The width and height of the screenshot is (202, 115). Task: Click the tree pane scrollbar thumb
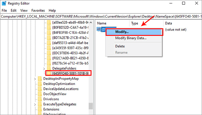pyautogui.click(x=91, y=106)
